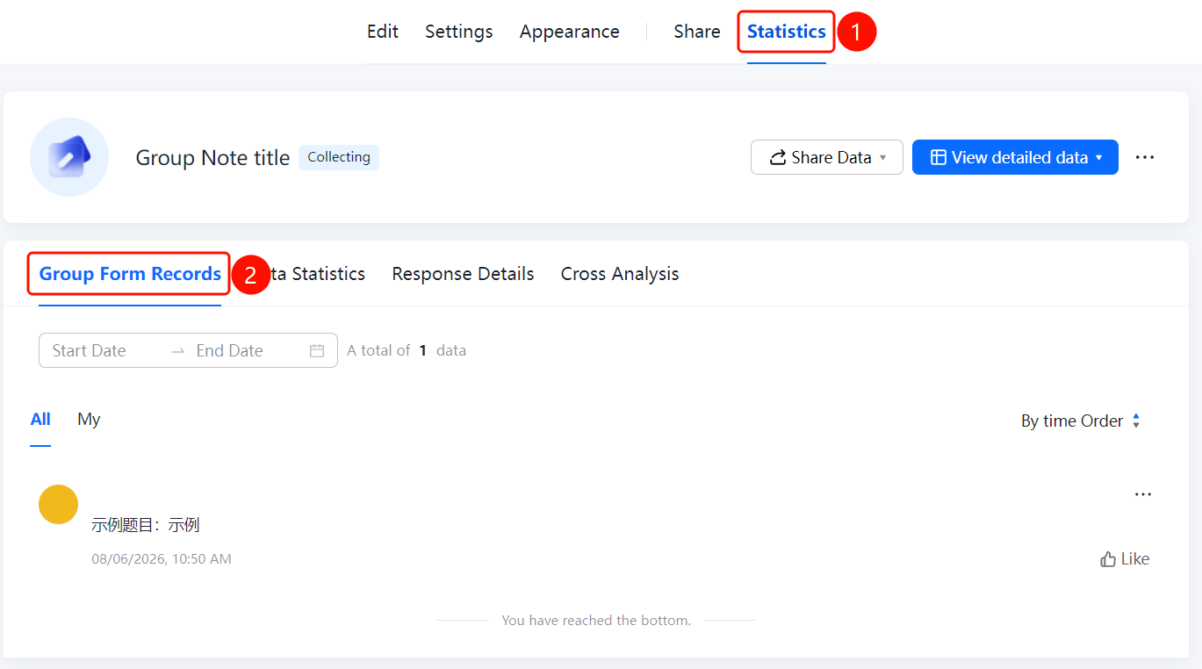Change the By time Order sorting
The height and width of the screenshot is (669, 1202).
[x=1081, y=421]
